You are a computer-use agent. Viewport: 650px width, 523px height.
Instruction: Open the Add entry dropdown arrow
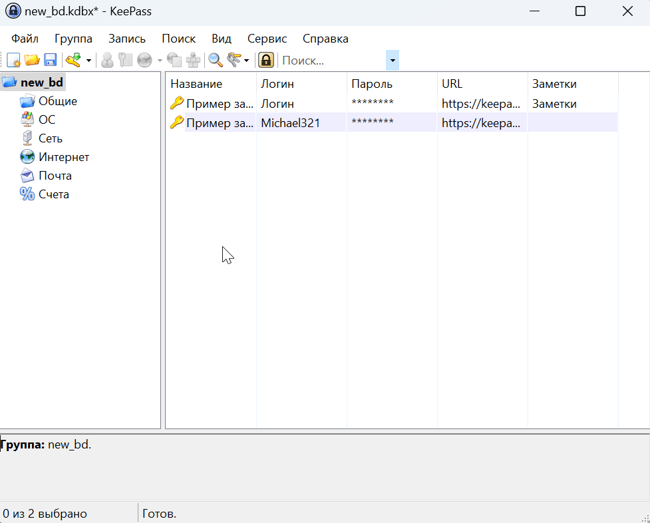pyautogui.click(x=88, y=61)
